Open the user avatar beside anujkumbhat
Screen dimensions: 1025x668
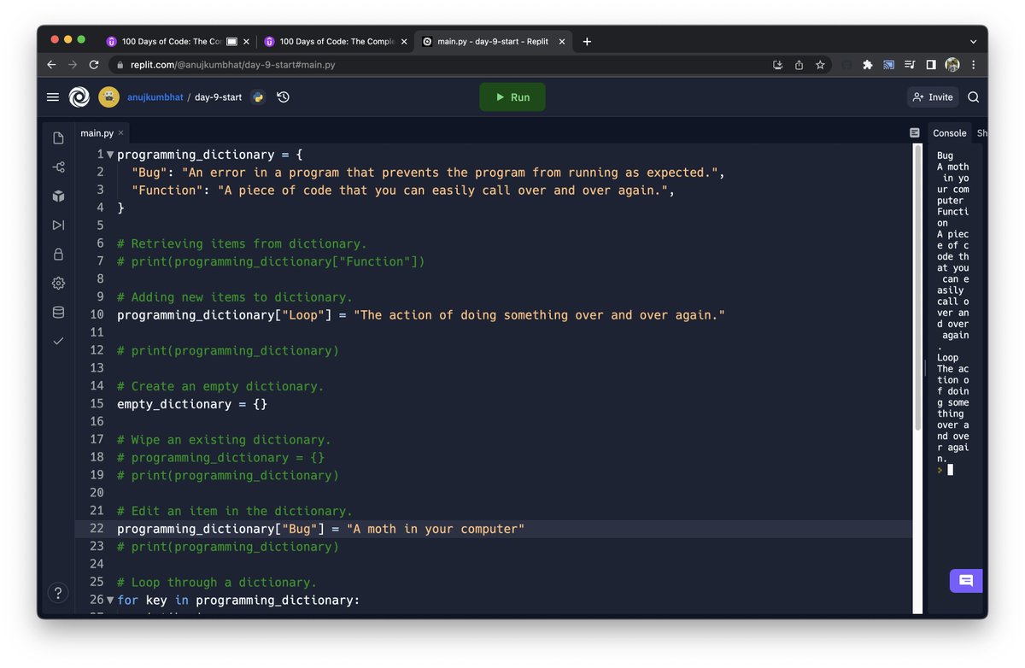point(108,97)
